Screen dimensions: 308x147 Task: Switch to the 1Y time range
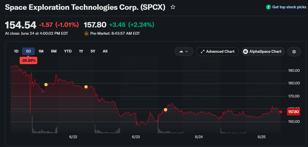(x=81, y=51)
